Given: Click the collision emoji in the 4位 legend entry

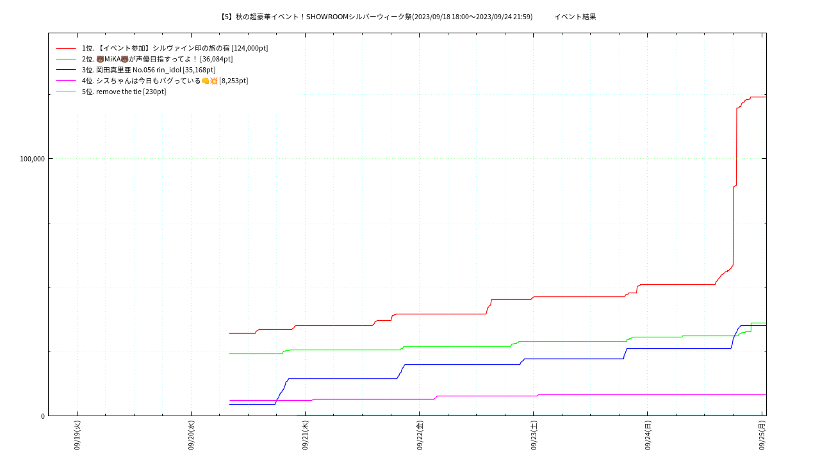Looking at the screenshot, I should coord(213,81).
